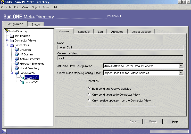Click the Reset button
This screenshot has height=134, width=191.
153,121
